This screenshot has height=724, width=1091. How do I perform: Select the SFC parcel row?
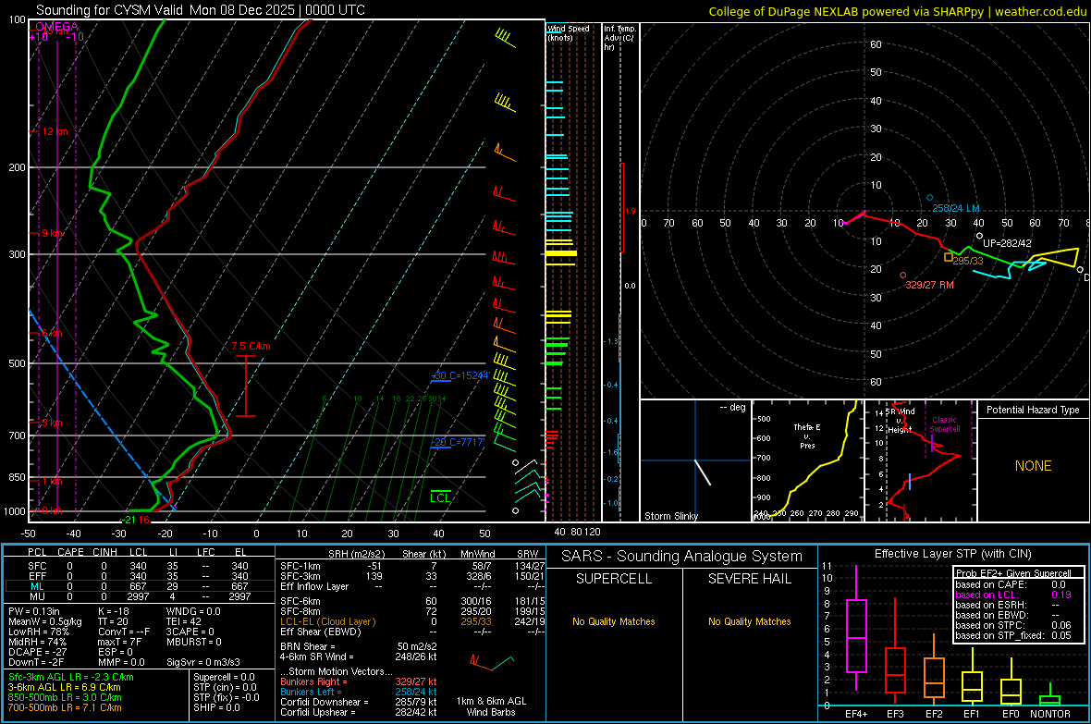coord(139,567)
